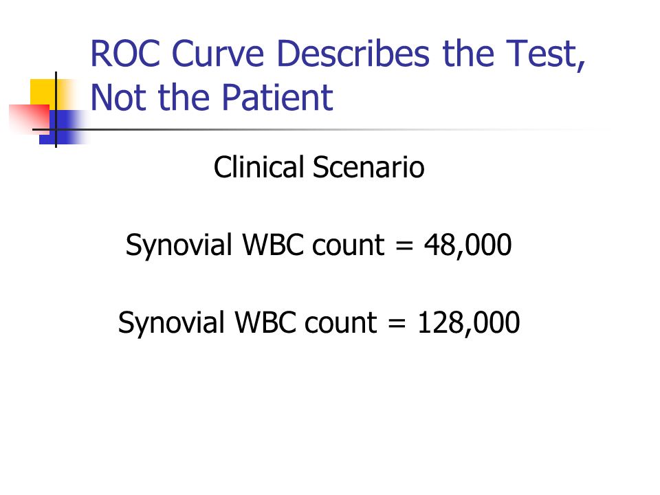Select the first Synovial word
The height and width of the screenshot is (495, 660).
click(x=179, y=245)
